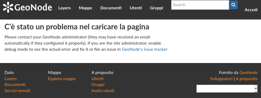Open the footer Layers link
Viewport: 261px width, 98px height.
[11, 79]
